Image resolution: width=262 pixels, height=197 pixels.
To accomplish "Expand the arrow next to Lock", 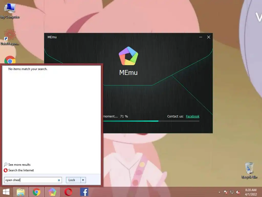I will tap(83, 180).
